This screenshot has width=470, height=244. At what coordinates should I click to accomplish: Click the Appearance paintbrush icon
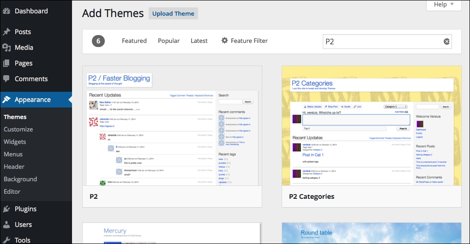tap(6, 100)
